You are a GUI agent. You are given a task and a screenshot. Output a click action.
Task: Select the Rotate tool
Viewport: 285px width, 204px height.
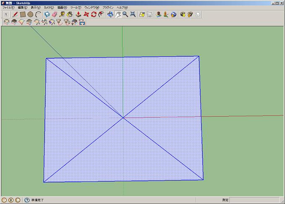pos(94,14)
